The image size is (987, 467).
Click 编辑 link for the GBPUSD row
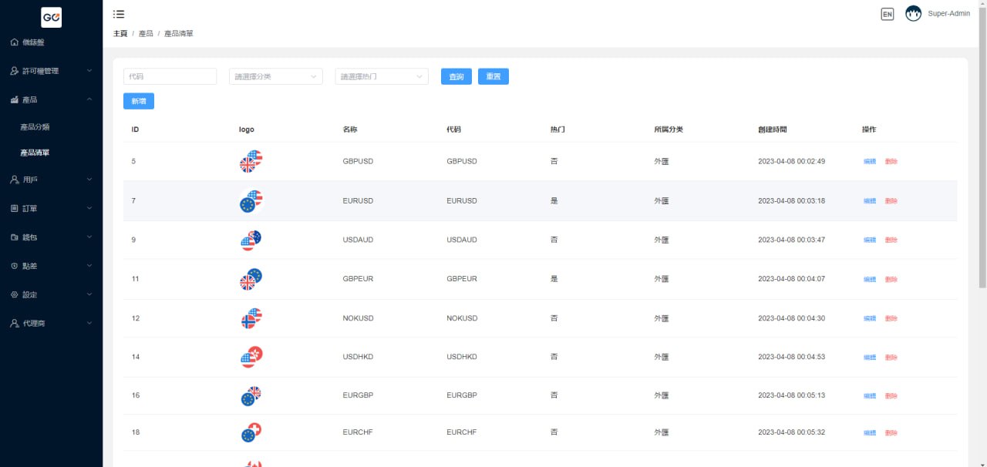[869, 162]
